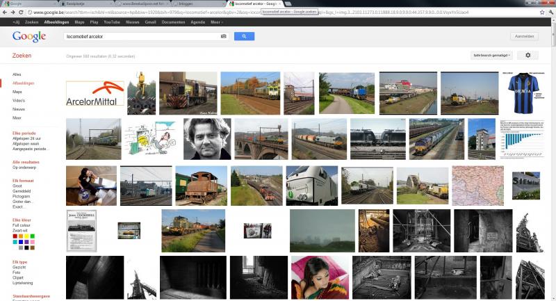Filter images by size Pictogram
The image size is (556, 301).
tap(21, 196)
